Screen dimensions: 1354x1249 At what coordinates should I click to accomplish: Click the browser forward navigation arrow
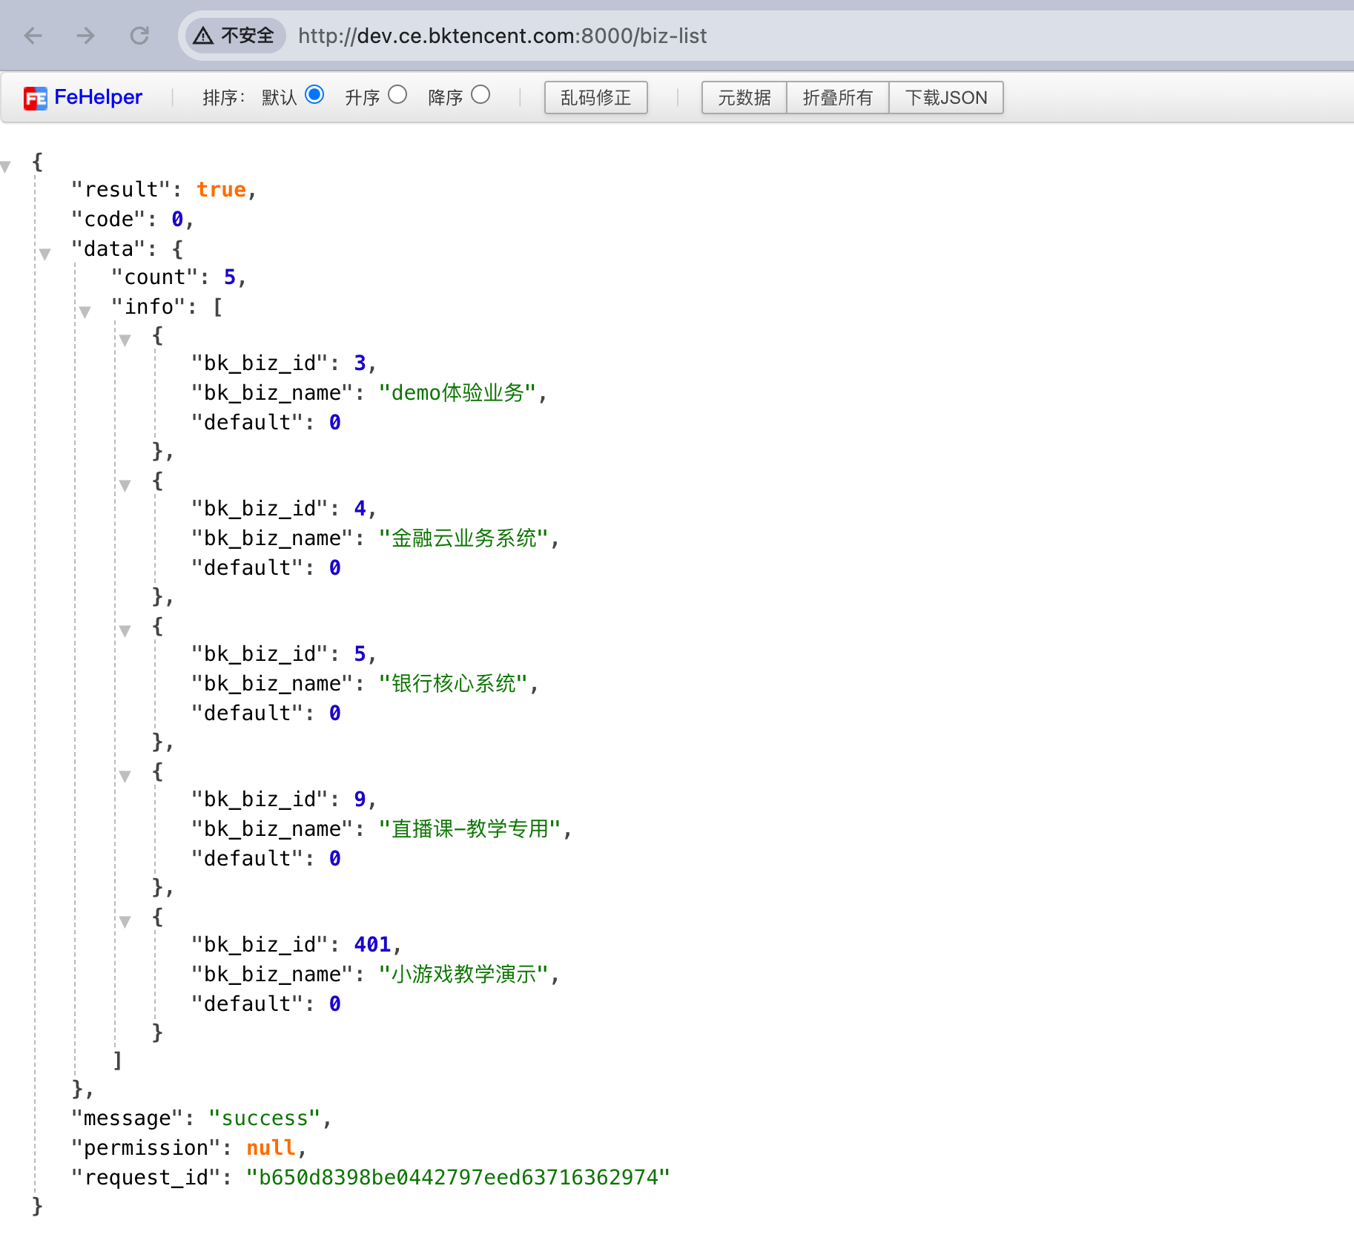86,35
